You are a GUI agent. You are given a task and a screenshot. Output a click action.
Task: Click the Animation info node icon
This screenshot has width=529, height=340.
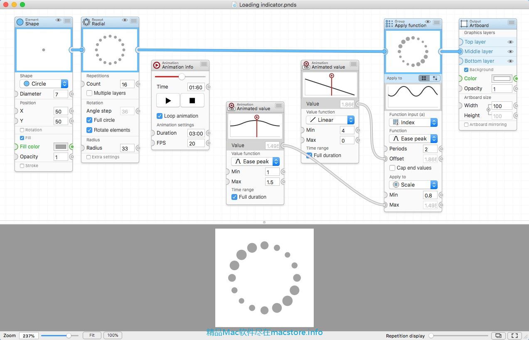pos(157,65)
